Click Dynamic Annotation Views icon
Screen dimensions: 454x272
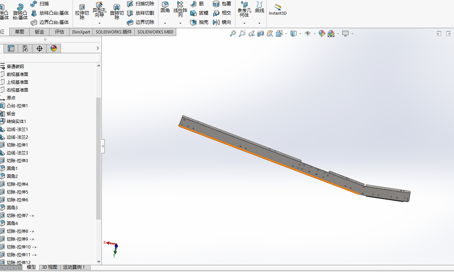tap(270, 34)
